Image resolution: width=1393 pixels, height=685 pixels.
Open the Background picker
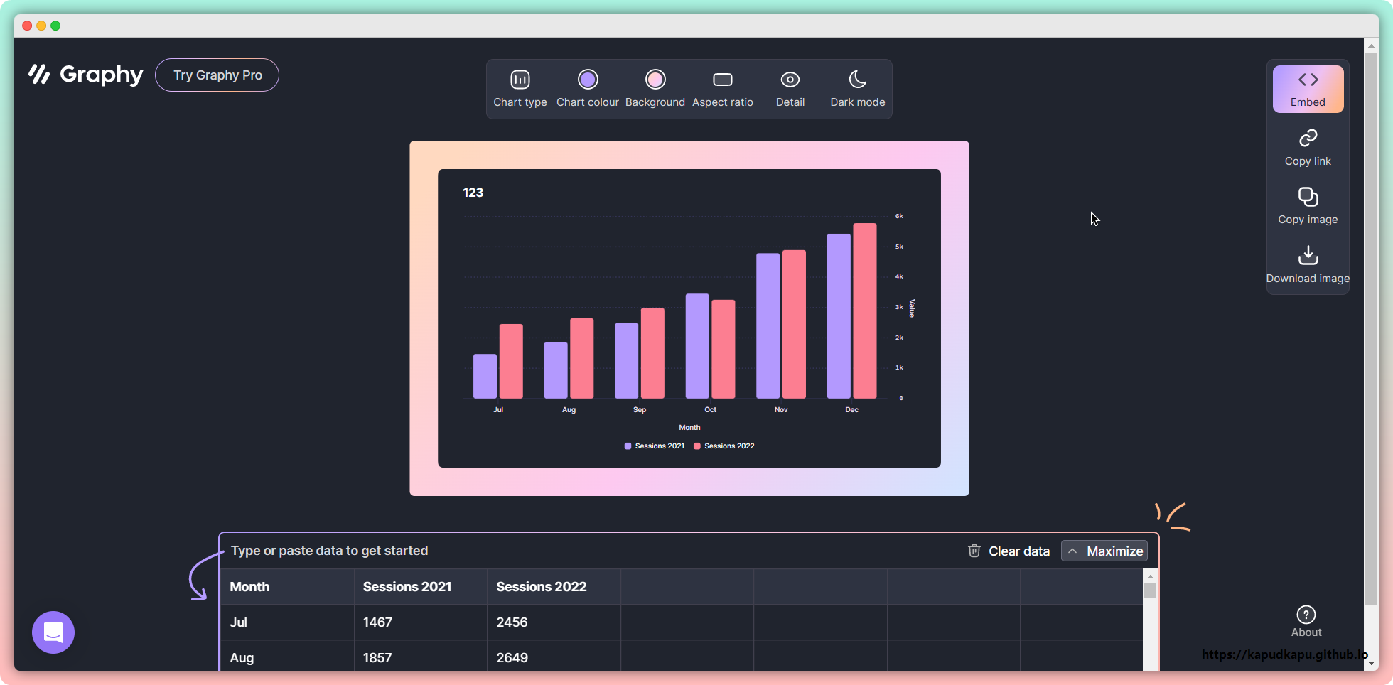click(x=655, y=89)
